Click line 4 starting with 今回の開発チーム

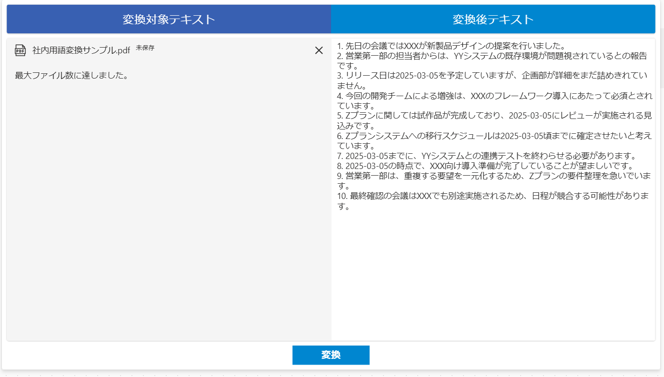point(495,101)
